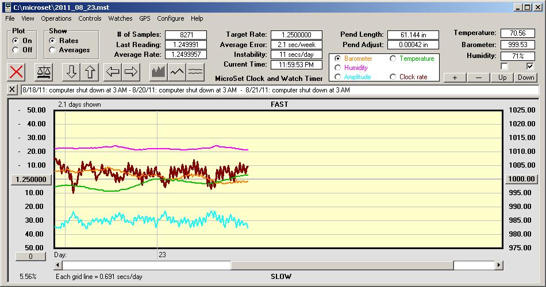The image size is (546, 287).
Task: Open the Configure menu
Action: click(170, 18)
